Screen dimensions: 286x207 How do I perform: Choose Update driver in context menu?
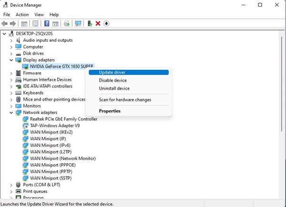[129, 72]
